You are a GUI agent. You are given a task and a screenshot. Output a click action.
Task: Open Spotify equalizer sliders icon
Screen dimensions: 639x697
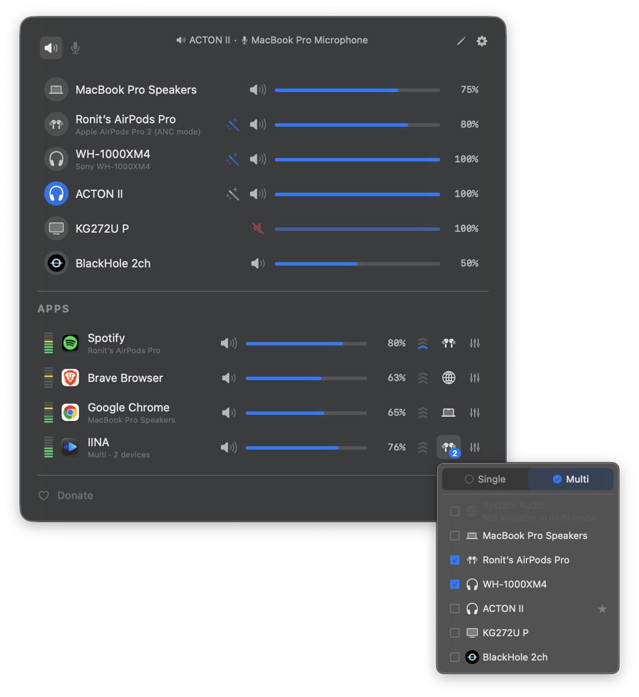(x=475, y=343)
